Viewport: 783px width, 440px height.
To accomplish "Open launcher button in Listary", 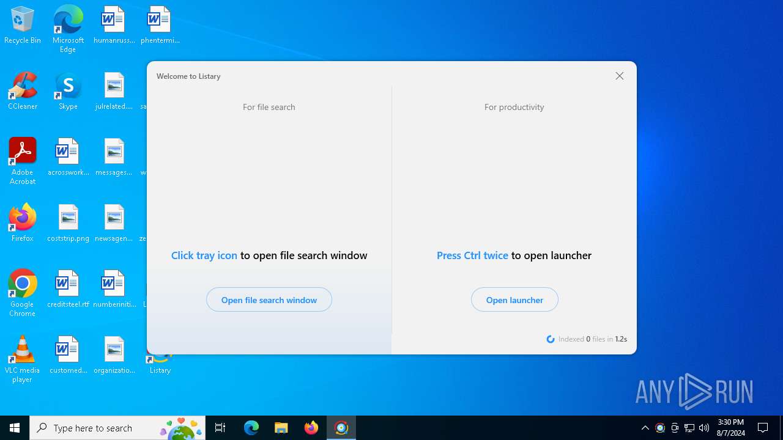I will point(514,300).
